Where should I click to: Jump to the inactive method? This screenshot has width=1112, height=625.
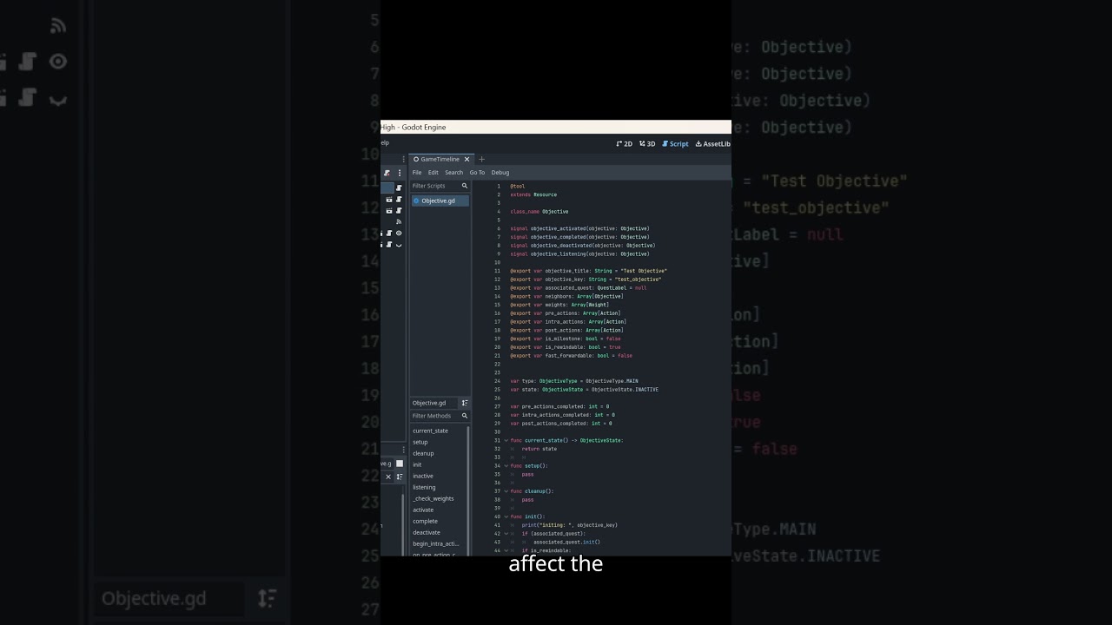[x=423, y=476]
